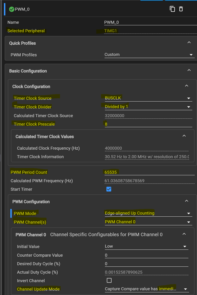Collapse the PWM Configuration section
Image resolution: width=197 pixels, height=295 pixels.
click(x=186, y=201)
